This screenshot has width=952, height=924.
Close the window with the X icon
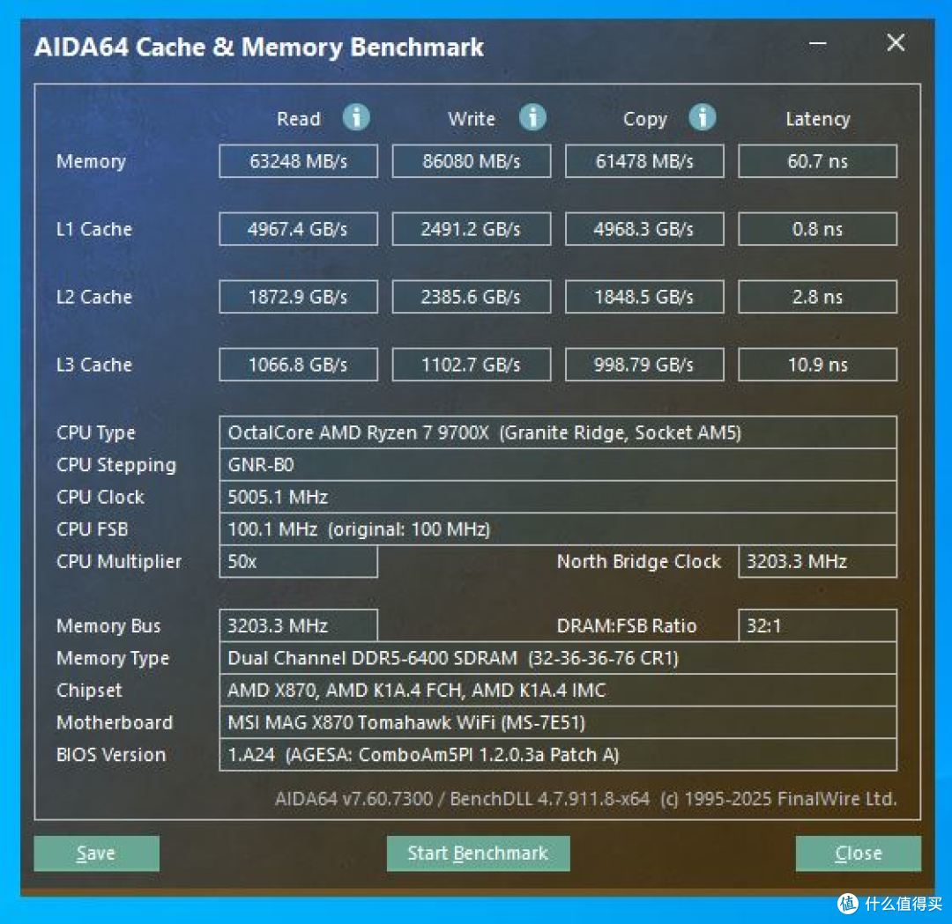[x=896, y=43]
